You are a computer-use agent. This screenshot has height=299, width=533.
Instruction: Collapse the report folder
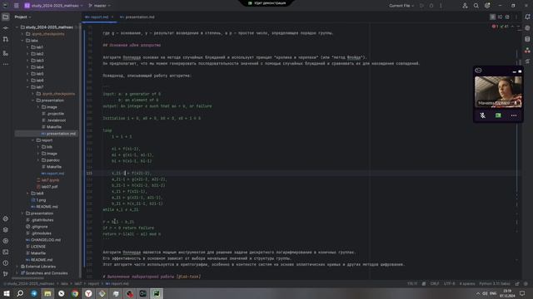pyautogui.click(x=33, y=140)
